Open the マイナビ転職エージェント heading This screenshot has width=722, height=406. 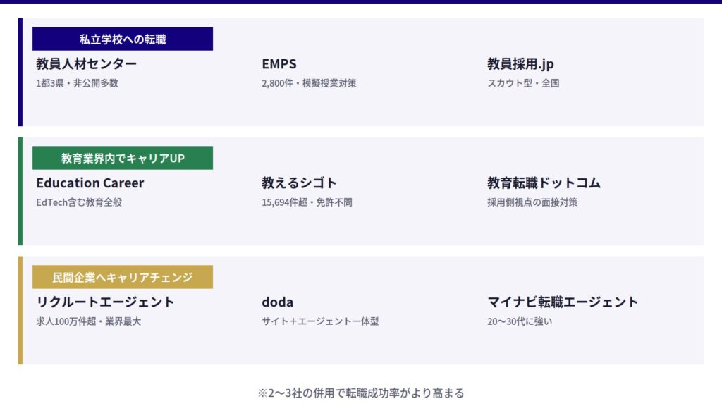click(x=563, y=302)
